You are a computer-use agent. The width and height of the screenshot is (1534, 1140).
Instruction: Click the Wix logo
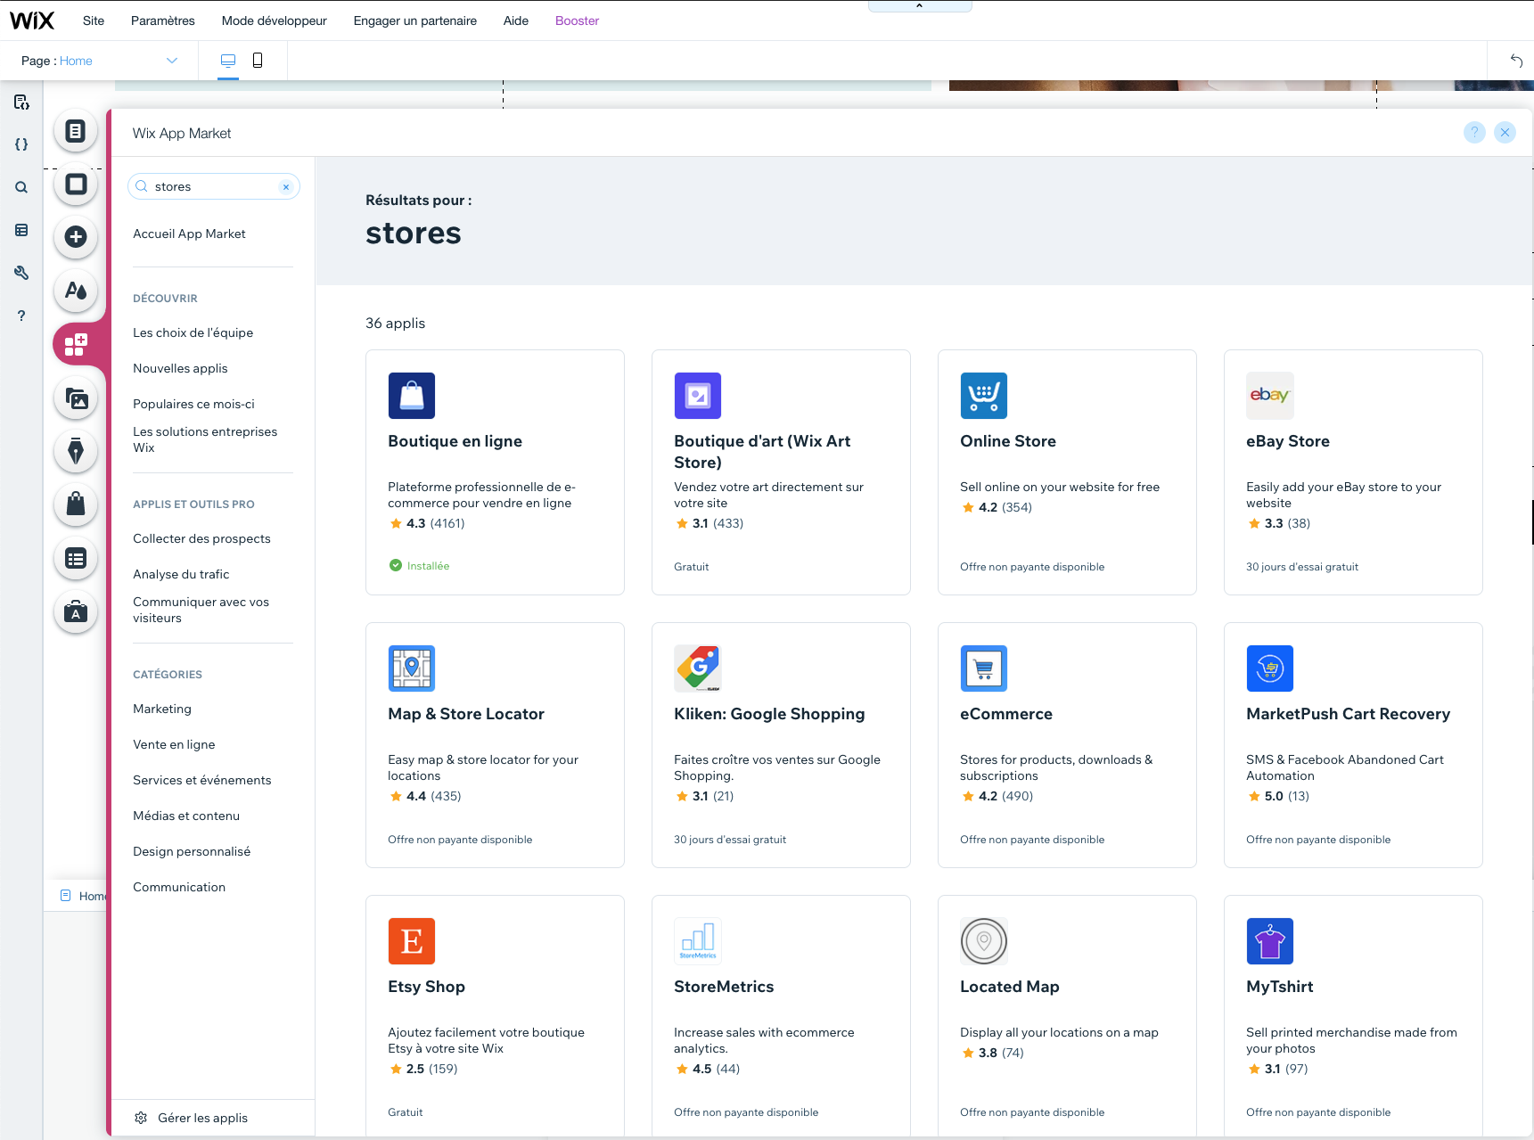point(32,21)
